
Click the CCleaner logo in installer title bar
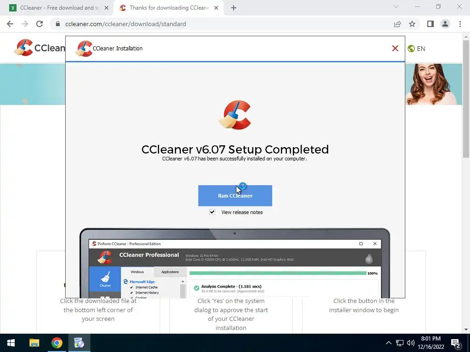[84, 49]
